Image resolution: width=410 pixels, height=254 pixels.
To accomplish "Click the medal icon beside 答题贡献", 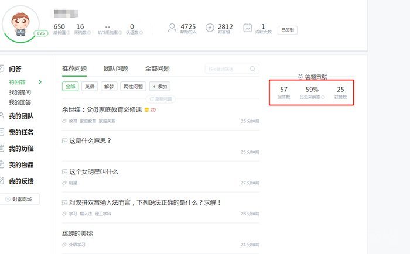I will click(300, 77).
